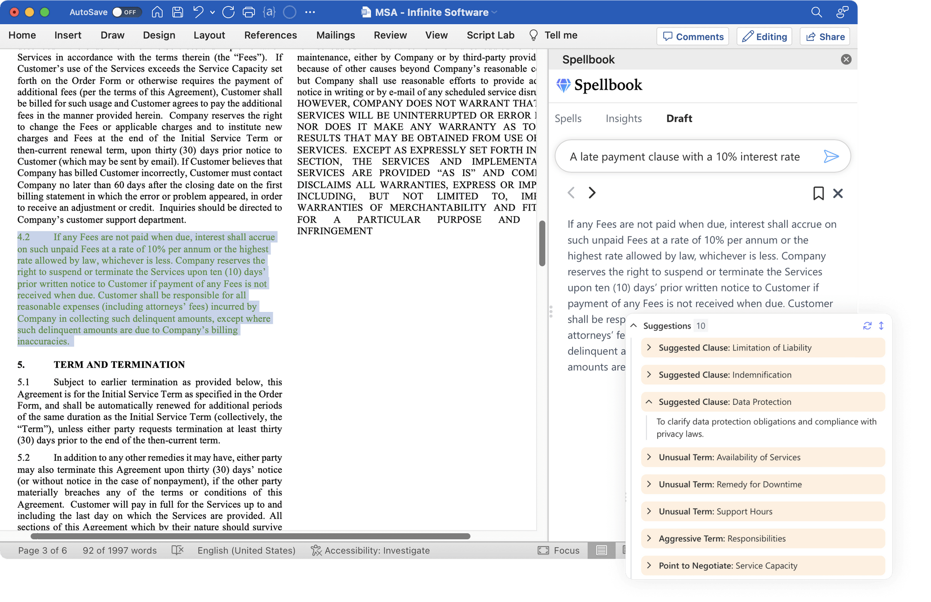Open Search using the magnifier icon
The width and height of the screenshot is (931, 602).
pos(816,12)
